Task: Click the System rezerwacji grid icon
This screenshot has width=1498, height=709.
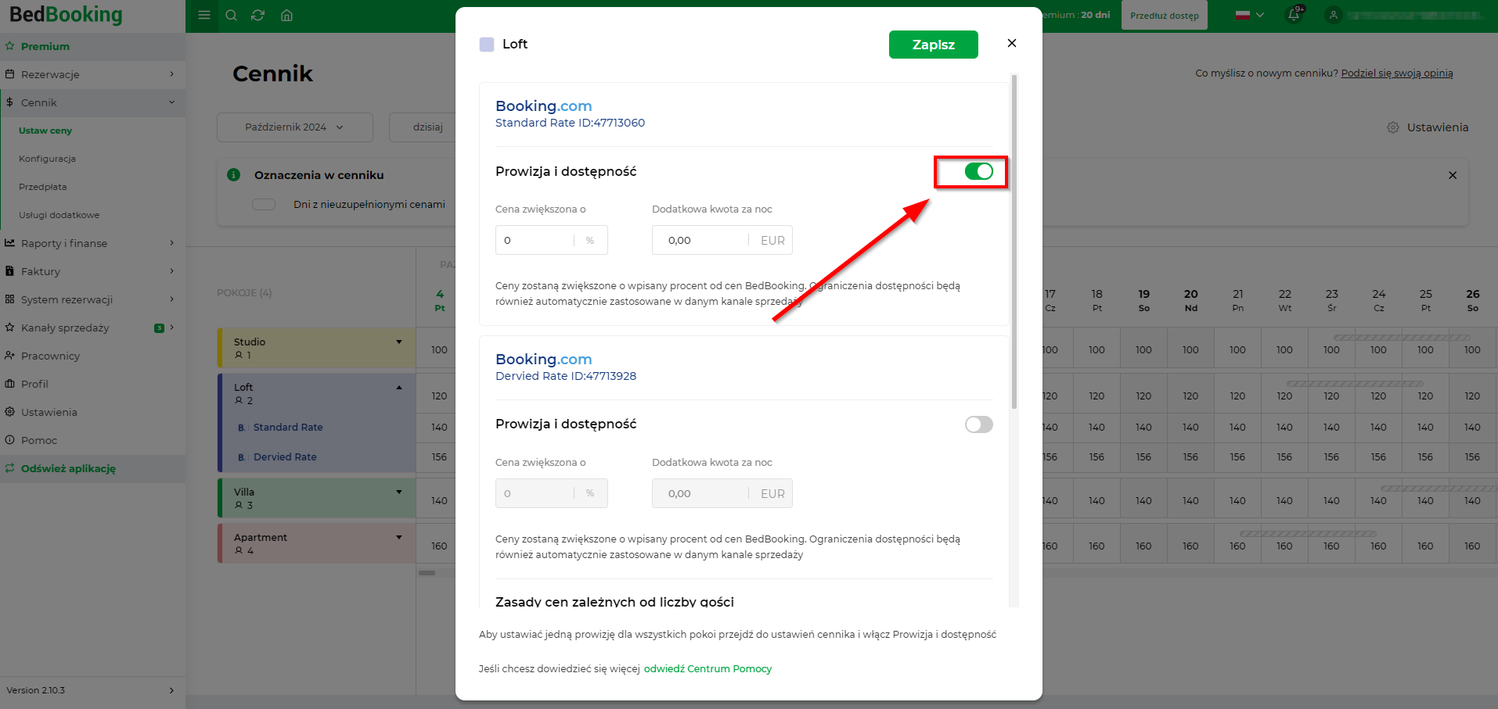Action: 9,299
